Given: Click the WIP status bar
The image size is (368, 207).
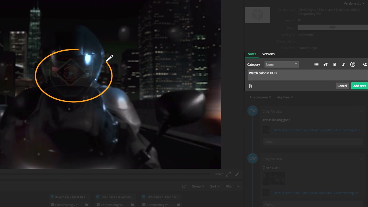Looking at the screenshot, I should (332, 28).
